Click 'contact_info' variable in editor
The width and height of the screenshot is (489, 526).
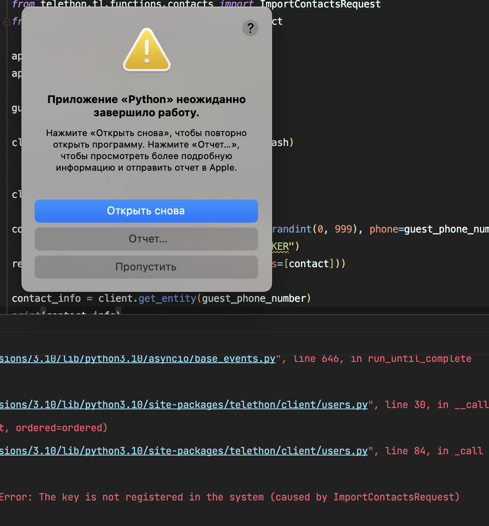click(x=46, y=298)
